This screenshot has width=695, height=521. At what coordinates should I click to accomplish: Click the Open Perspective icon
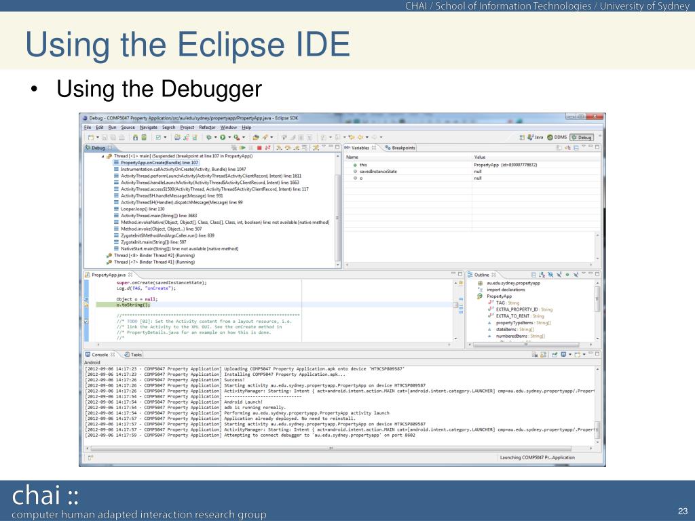[522, 137]
